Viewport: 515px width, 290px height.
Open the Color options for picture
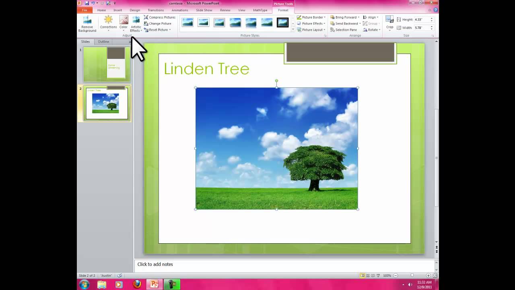[124, 24]
